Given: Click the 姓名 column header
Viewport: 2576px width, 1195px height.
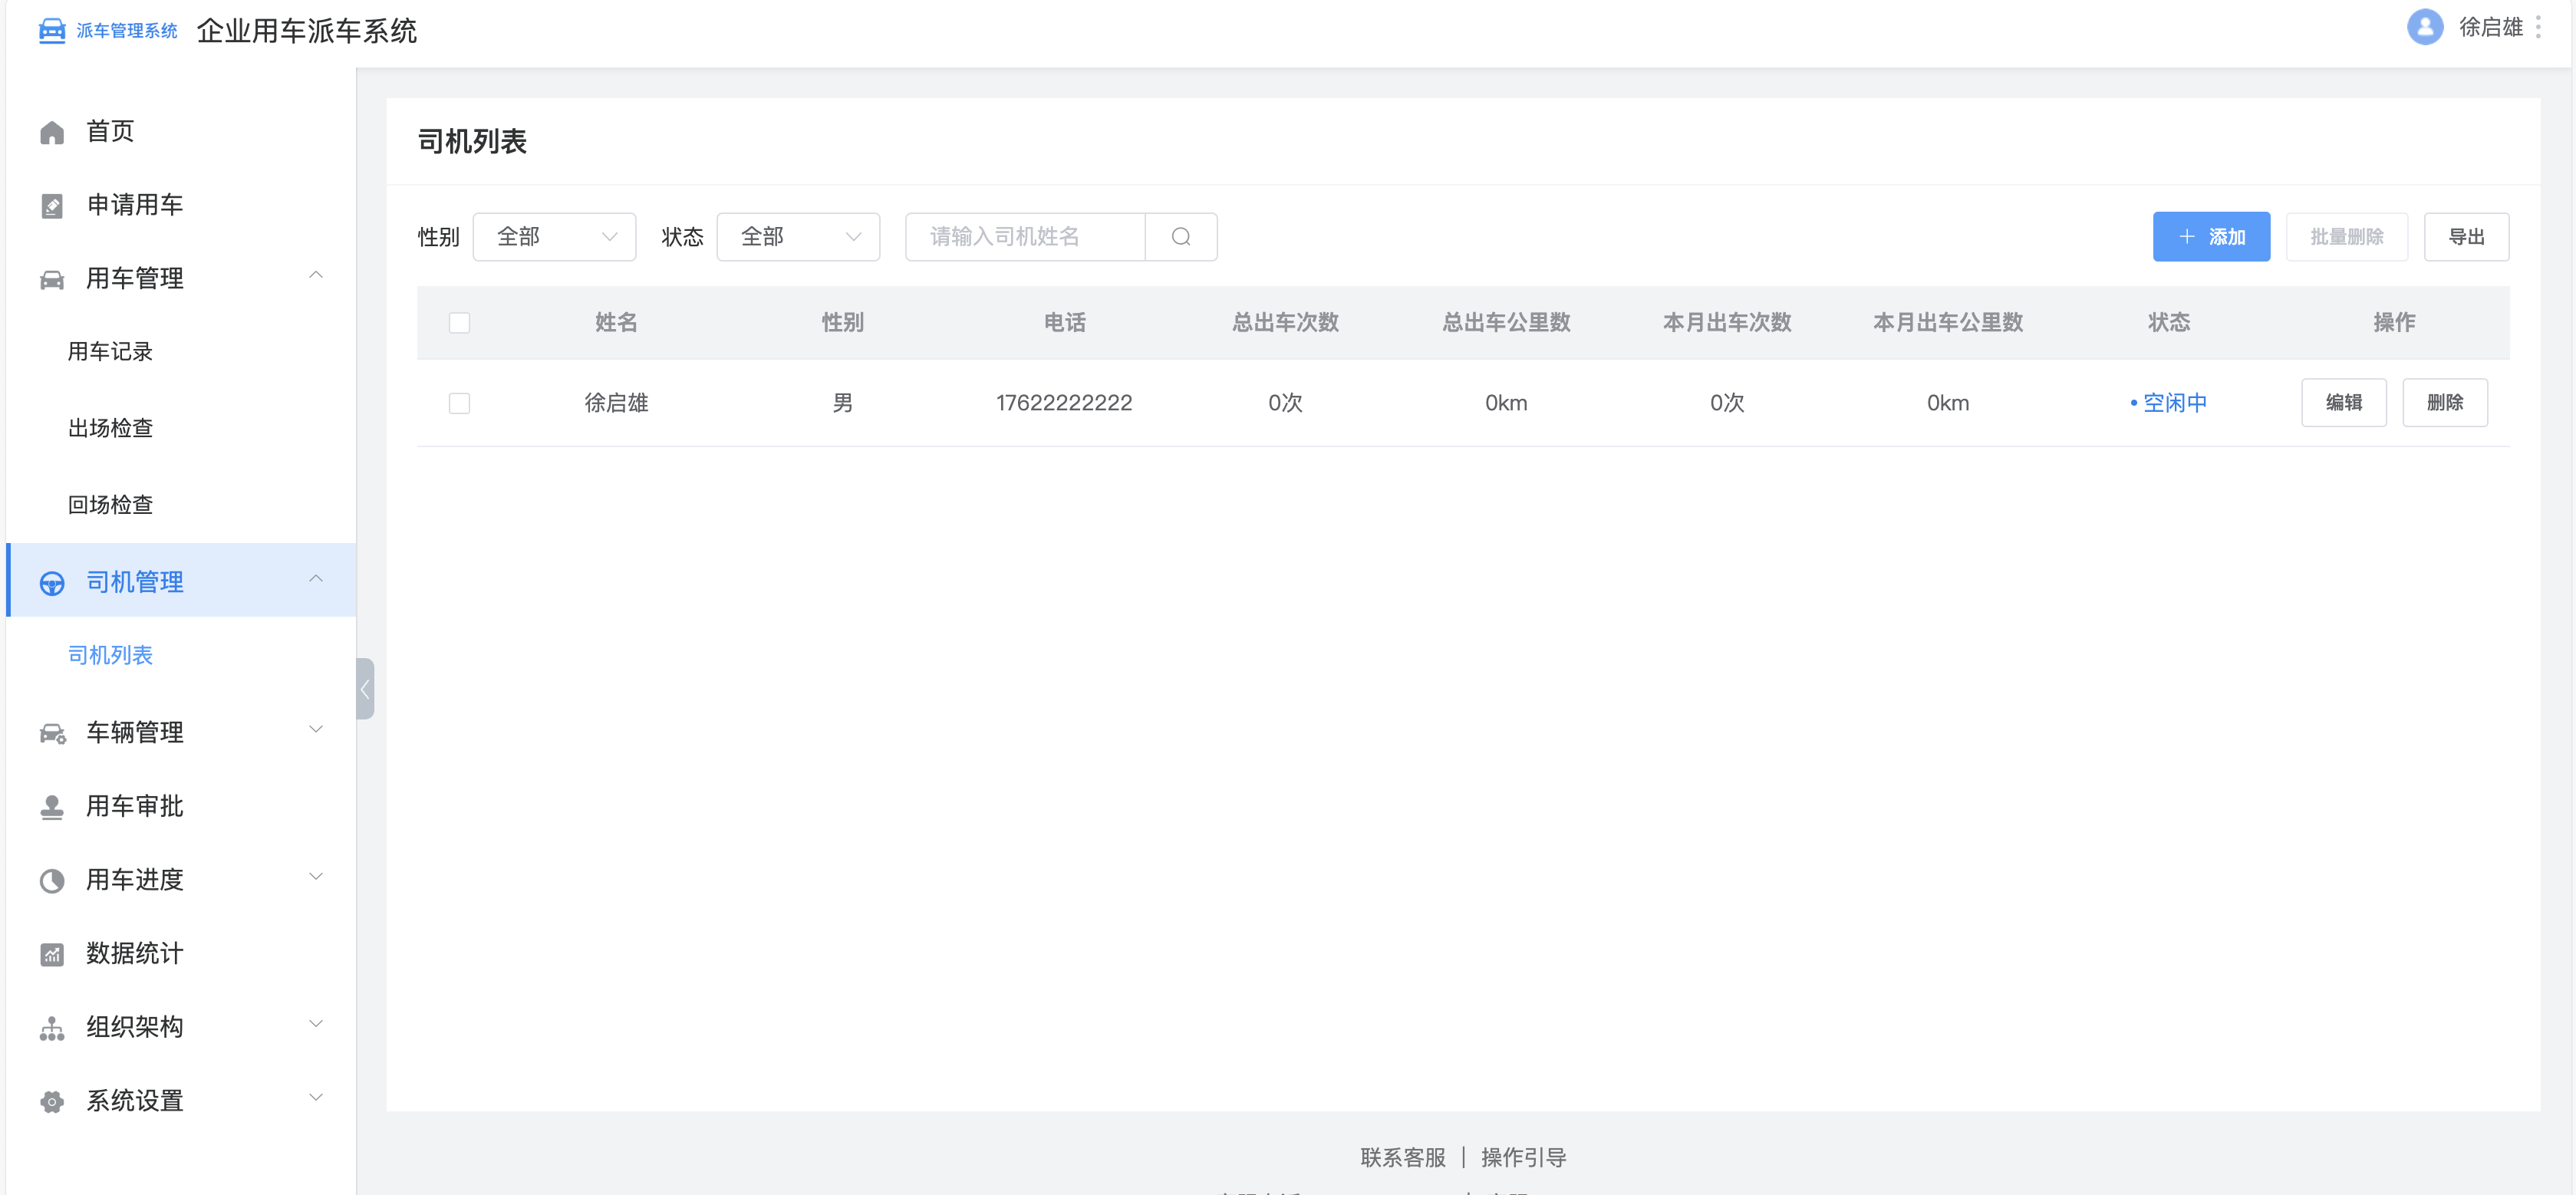Looking at the screenshot, I should click(x=616, y=323).
